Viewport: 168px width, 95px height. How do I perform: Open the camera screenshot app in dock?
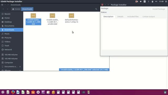click(83, 92)
